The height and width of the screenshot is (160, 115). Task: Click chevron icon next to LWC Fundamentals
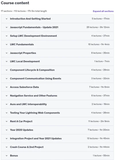pos(7,44)
